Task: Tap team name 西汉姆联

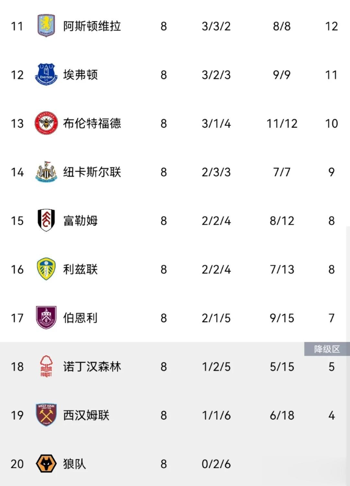Action: point(86,415)
